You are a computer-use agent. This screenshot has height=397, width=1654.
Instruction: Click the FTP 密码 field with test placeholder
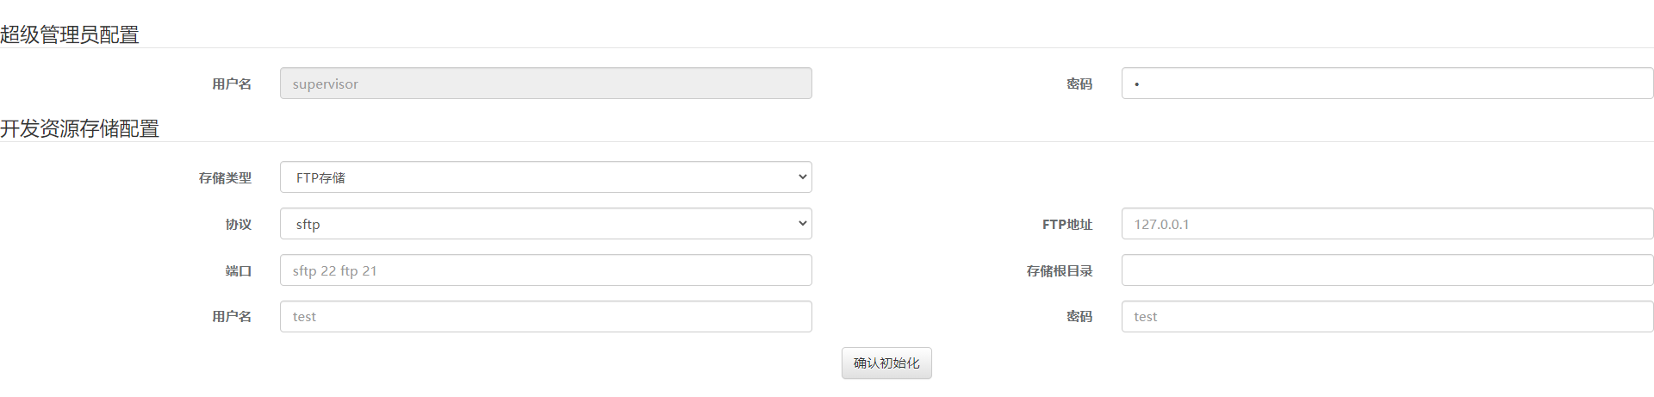pos(1387,317)
